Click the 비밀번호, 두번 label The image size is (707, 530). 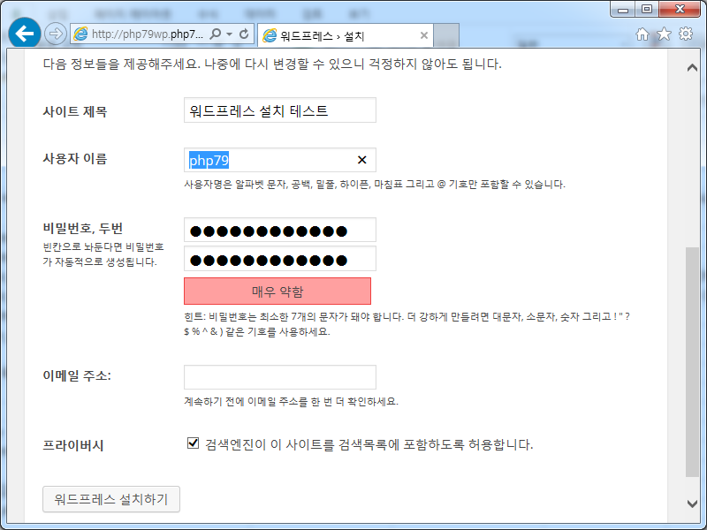click(83, 228)
